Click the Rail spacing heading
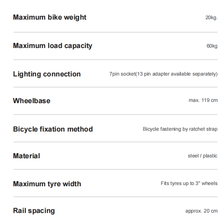The image size is (223, 218). click(34, 211)
